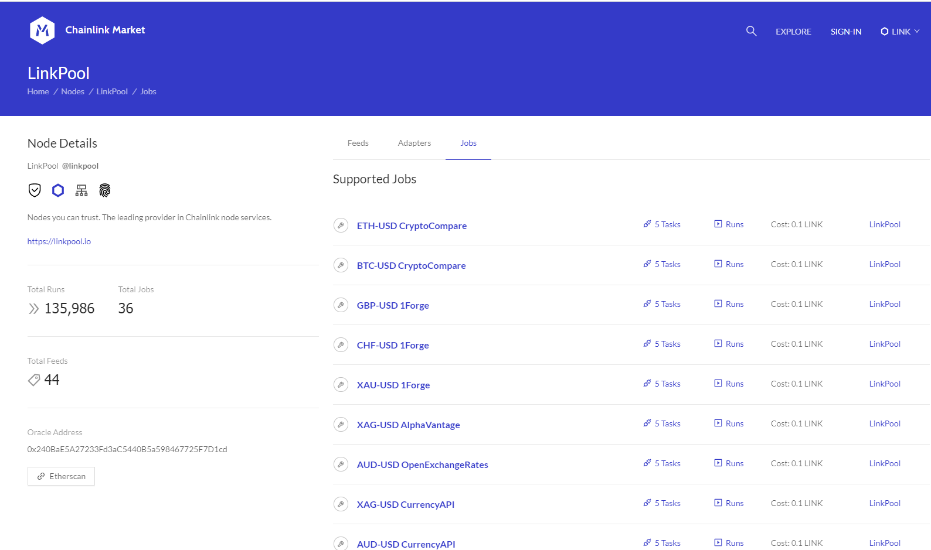This screenshot has width=931, height=550.
Task: Click the network hierarchy badge icon
Action: tap(81, 190)
